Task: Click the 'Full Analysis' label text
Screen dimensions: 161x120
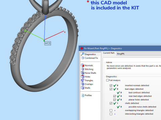Action: tap(115, 80)
